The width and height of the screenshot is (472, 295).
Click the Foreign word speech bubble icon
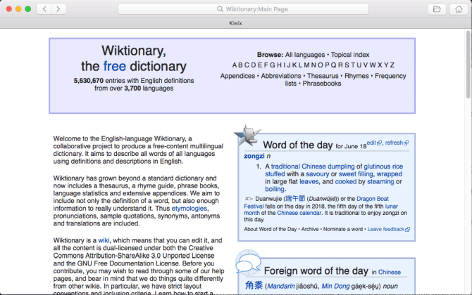247,265
